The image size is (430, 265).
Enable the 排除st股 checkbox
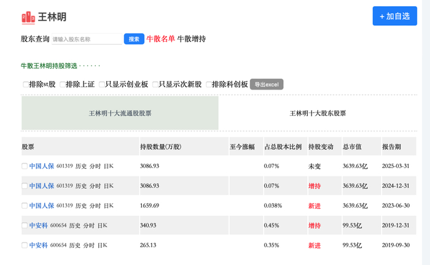[x=26, y=85]
